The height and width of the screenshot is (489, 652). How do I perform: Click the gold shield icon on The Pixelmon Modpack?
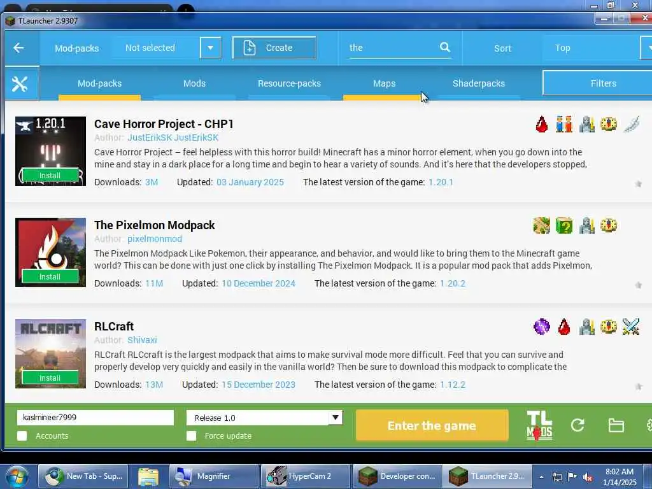pos(609,226)
